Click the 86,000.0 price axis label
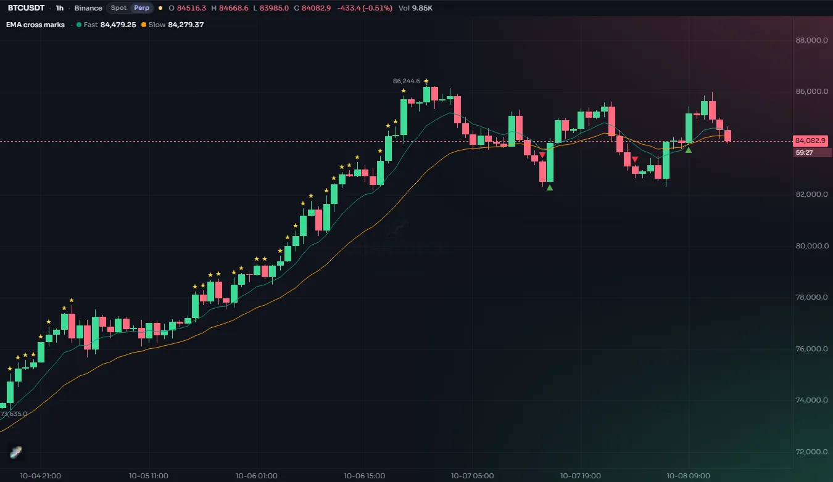 811,91
